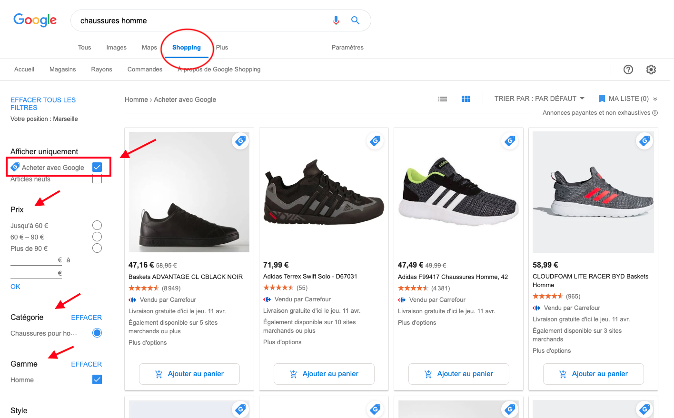Select the Shopping tab
The image size is (674, 418).
[x=187, y=48]
